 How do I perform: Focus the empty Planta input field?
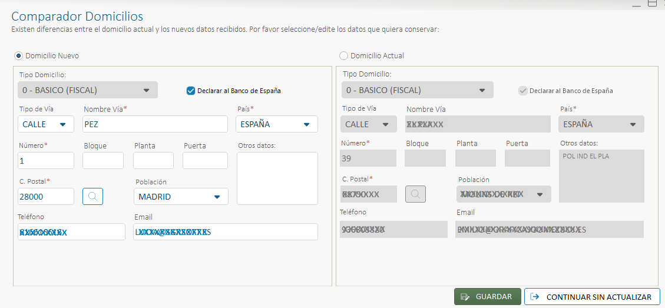click(153, 161)
